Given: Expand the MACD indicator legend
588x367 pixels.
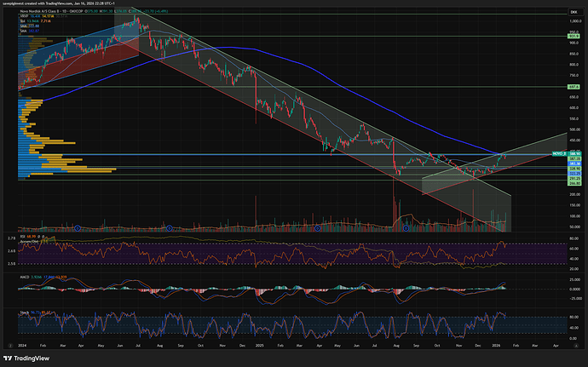Looking at the screenshot, I should point(26,277).
